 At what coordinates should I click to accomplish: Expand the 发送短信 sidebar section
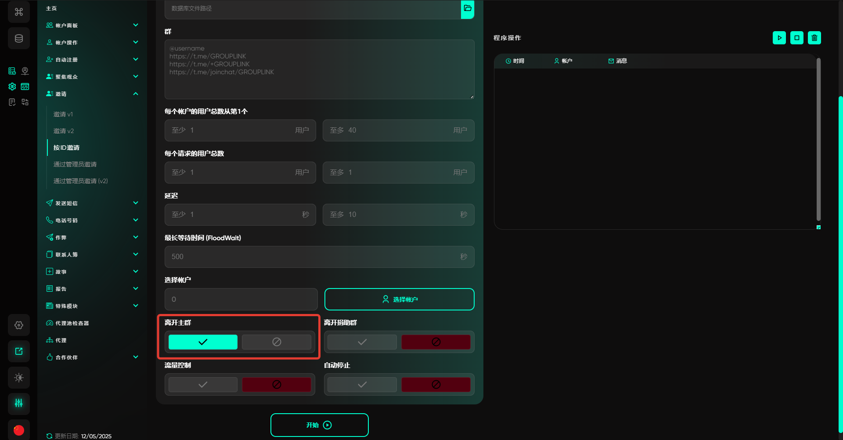[x=92, y=203]
